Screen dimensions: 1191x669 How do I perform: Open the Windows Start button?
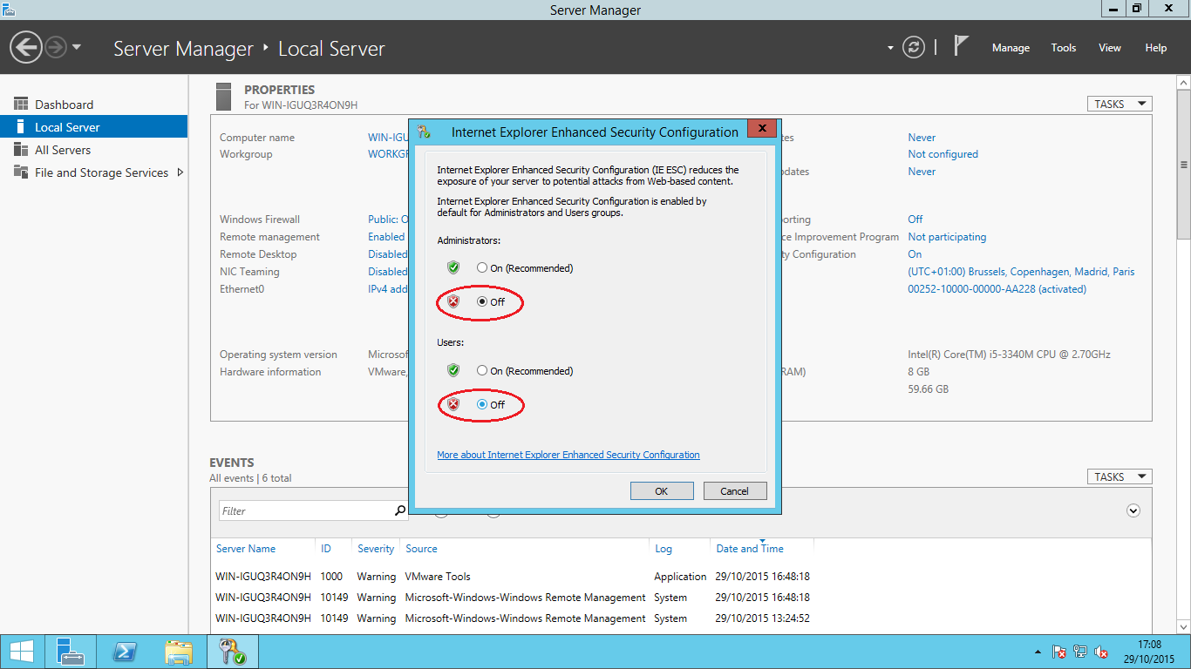pyautogui.click(x=22, y=652)
